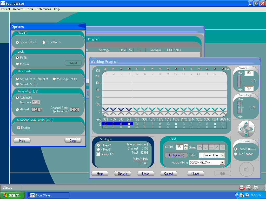This screenshot has height=199, width=266.
Task: Click the Options button in Working Program
Action: pos(123,173)
